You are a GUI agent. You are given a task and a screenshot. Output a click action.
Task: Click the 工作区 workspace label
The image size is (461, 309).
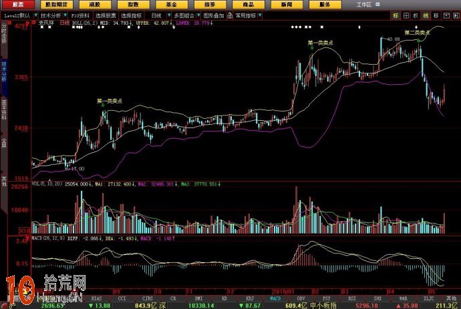click(x=364, y=5)
